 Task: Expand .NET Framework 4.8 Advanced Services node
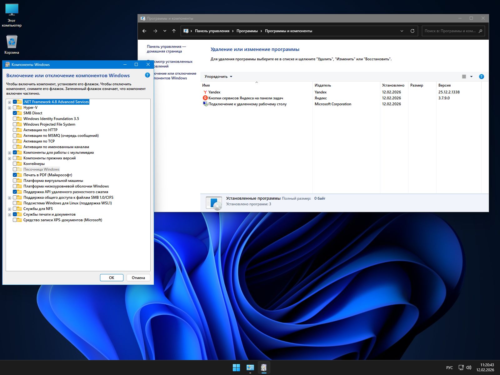[x=10, y=102]
